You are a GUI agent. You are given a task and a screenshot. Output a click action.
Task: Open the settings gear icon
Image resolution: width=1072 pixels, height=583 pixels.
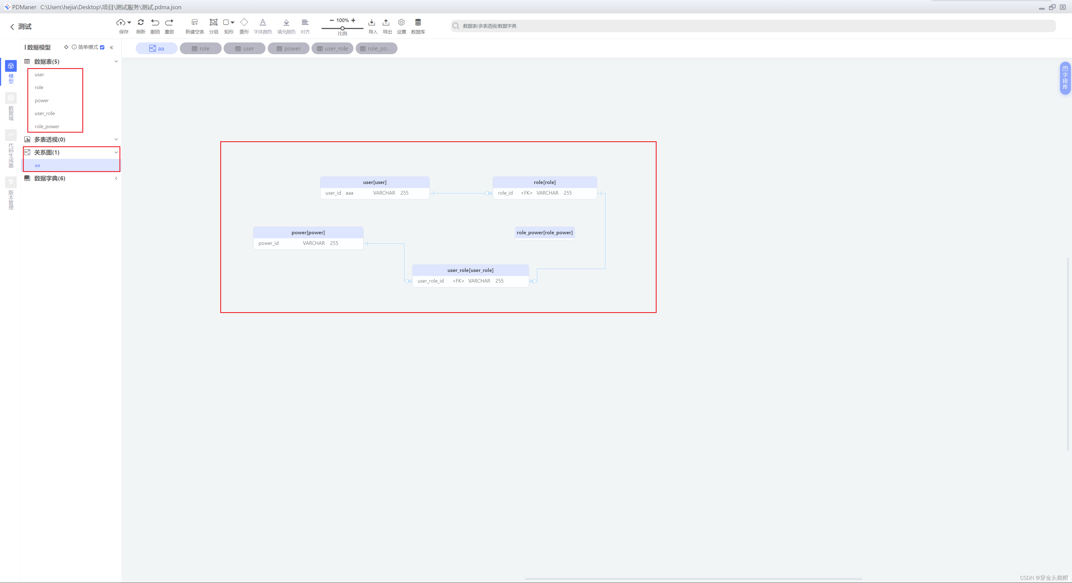click(401, 22)
